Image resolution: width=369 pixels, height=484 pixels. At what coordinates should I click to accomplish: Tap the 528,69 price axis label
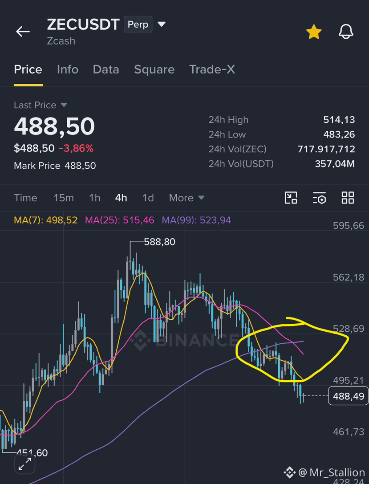pos(349,329)
